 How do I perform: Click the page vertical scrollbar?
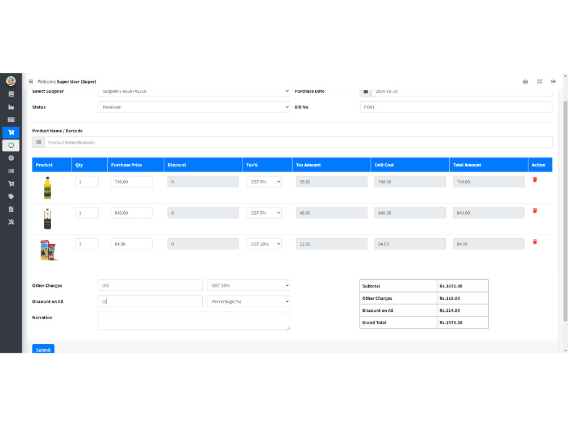[565, 211]
